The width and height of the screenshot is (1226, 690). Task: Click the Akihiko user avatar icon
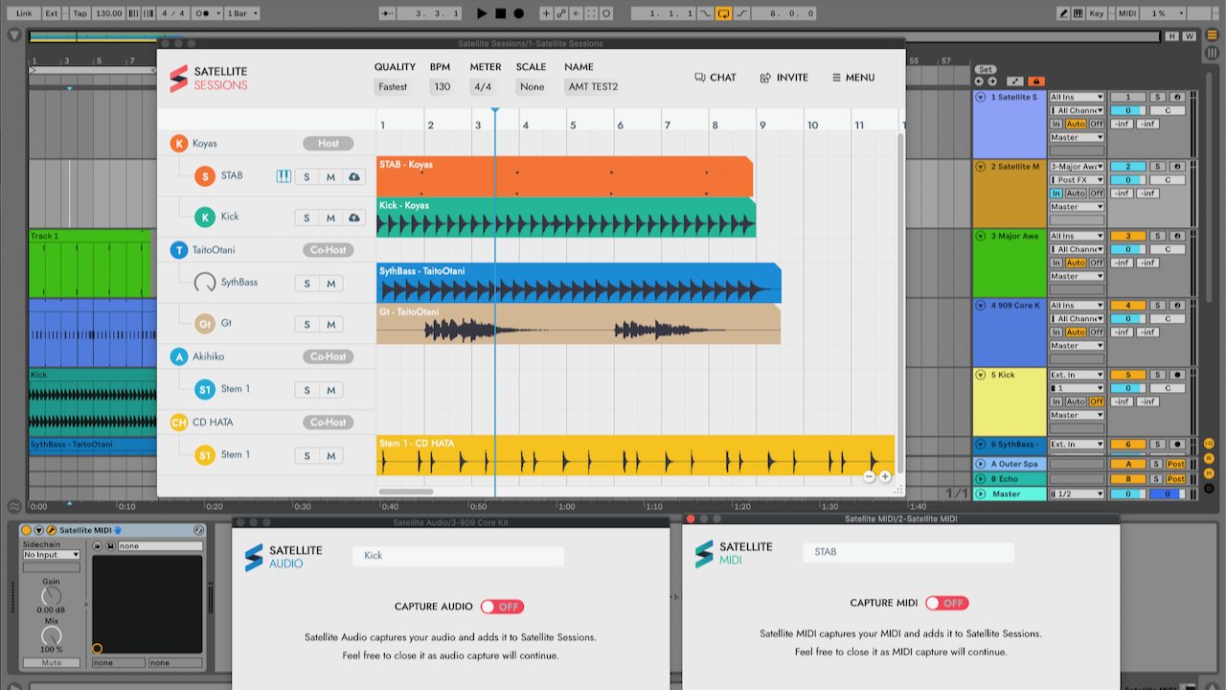[178, 356]
